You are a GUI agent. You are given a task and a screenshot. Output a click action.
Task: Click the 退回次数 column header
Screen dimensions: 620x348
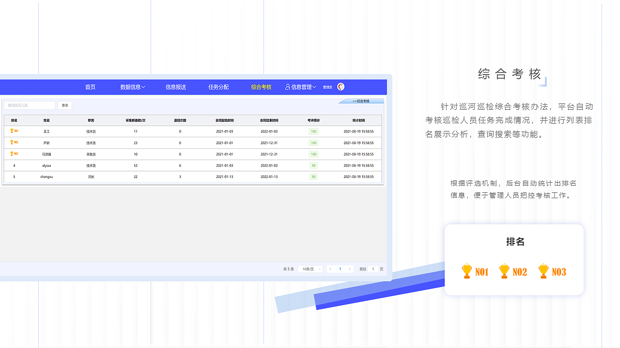tap(180, 120)
